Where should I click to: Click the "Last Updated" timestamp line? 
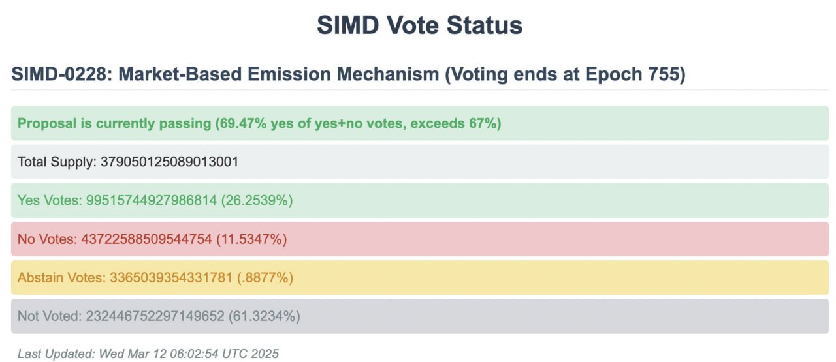148,354
